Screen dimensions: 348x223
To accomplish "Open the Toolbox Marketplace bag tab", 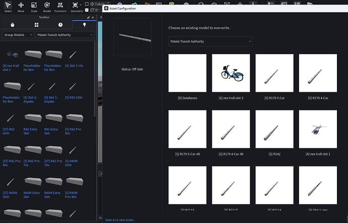I will (13, 25).
